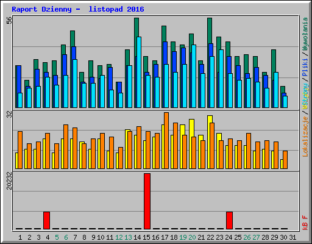
Task: Select day 15 label on the x-axis
Action: pos(146,237)
